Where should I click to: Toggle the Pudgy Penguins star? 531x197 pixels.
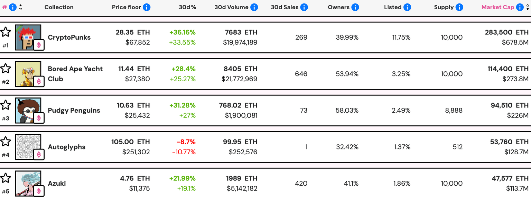[x=6, y=105]
